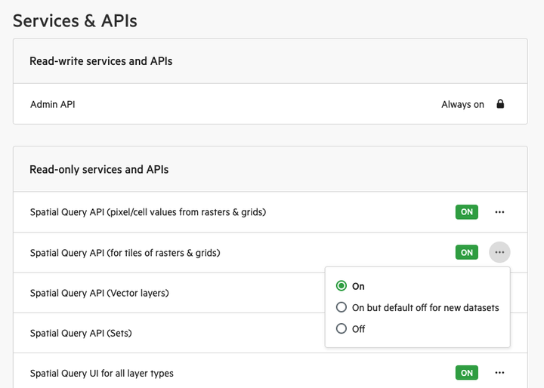This screenshot has height=388, width=544.
Task: Click "Spatial Query API (pixel/cell values...)" label
Action: click(148, 212)
